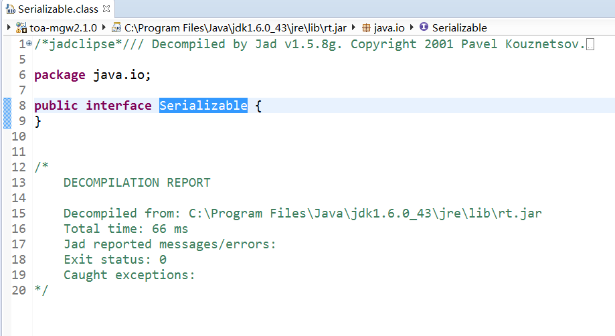The height and width of the screenshot is (336, 615).
Task: Click the 'interface' keyword on line 8
Action: pos(119,106)
